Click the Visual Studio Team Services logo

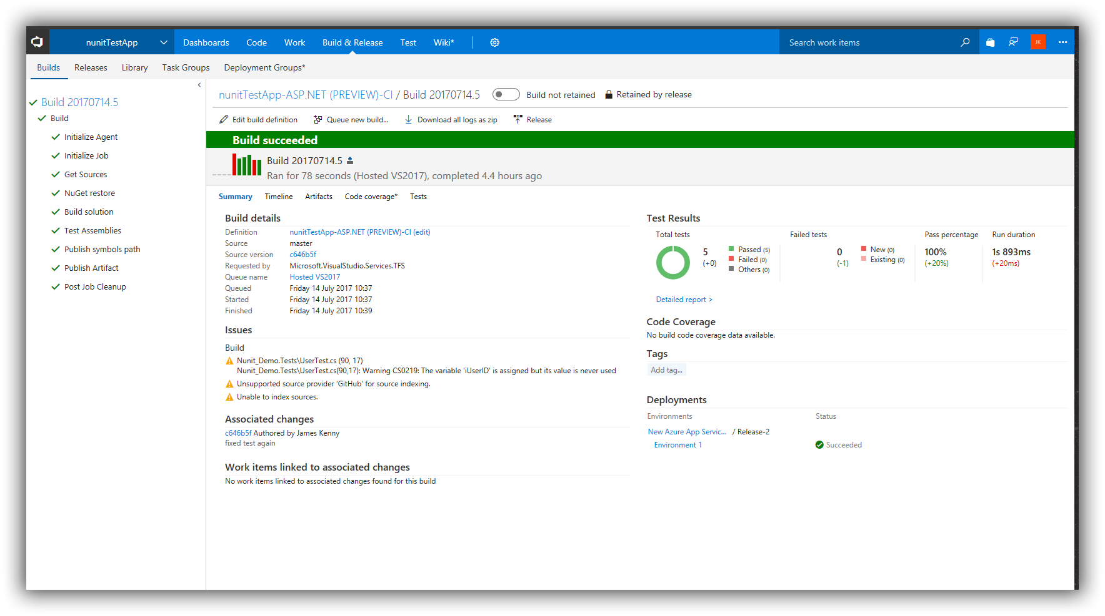[37, 42]
